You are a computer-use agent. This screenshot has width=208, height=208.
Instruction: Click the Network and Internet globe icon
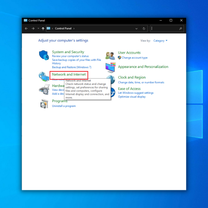point(44,77)
